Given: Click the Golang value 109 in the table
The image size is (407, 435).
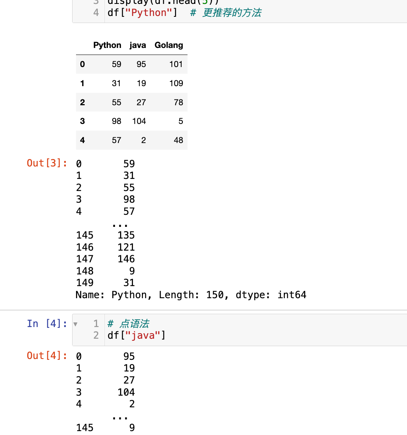Looking at the screenshot, I should pos(176,83).
